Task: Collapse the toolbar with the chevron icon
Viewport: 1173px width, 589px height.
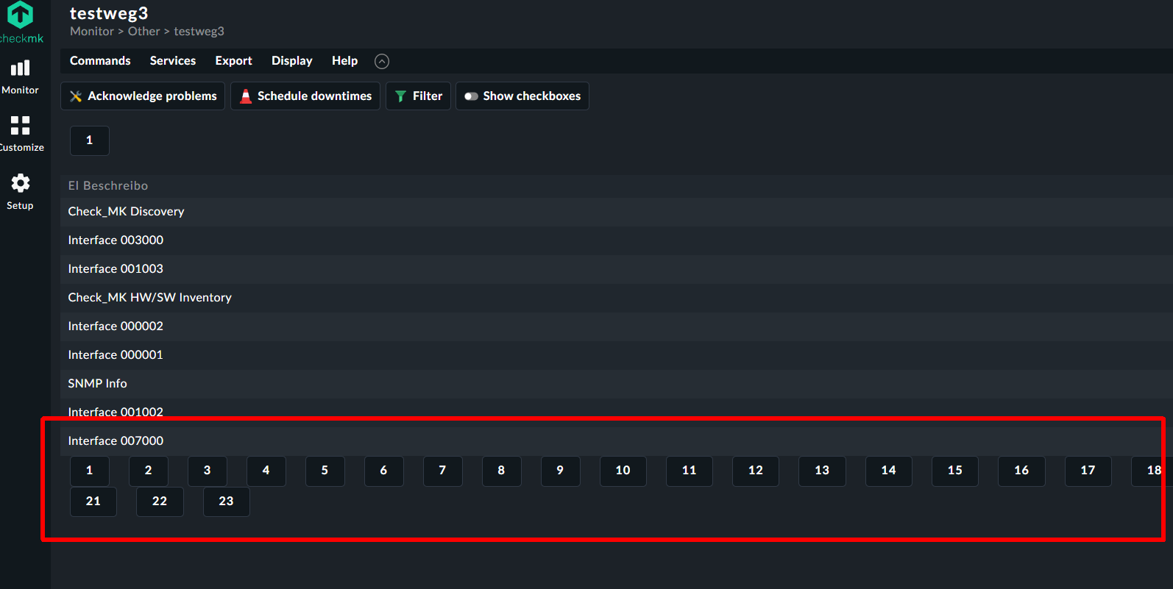Action: [382, 61]
